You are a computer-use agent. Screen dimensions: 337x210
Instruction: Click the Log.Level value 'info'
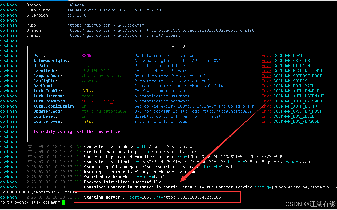pos(86,116)
